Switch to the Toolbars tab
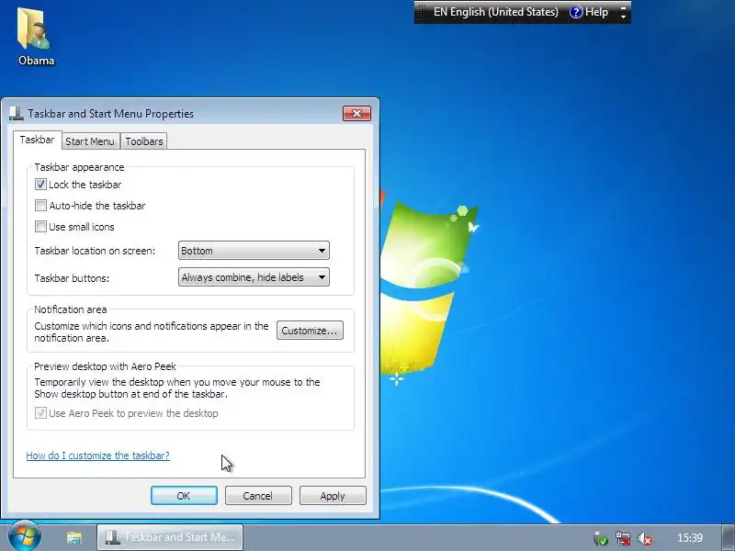Viewport: 735px width, 551px height. click(x=144, y=141)
